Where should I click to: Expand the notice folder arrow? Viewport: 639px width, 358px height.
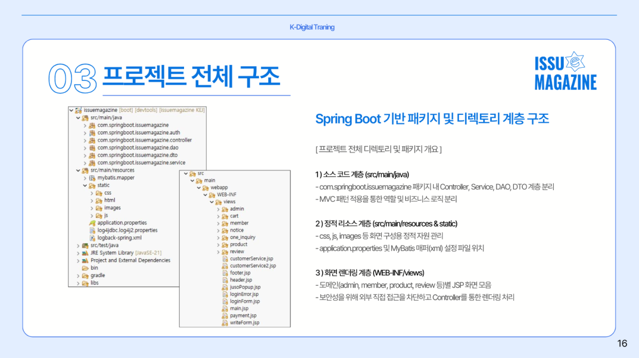point(218,230)
